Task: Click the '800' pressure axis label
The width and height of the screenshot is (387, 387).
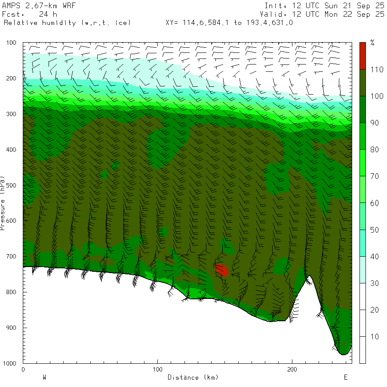Action: 11,292
